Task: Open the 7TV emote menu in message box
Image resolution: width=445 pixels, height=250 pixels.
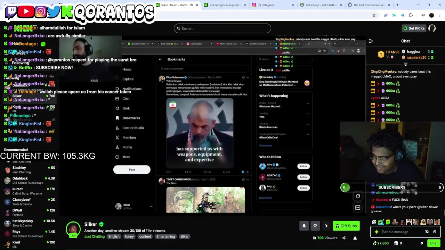Action: (427, 232)
